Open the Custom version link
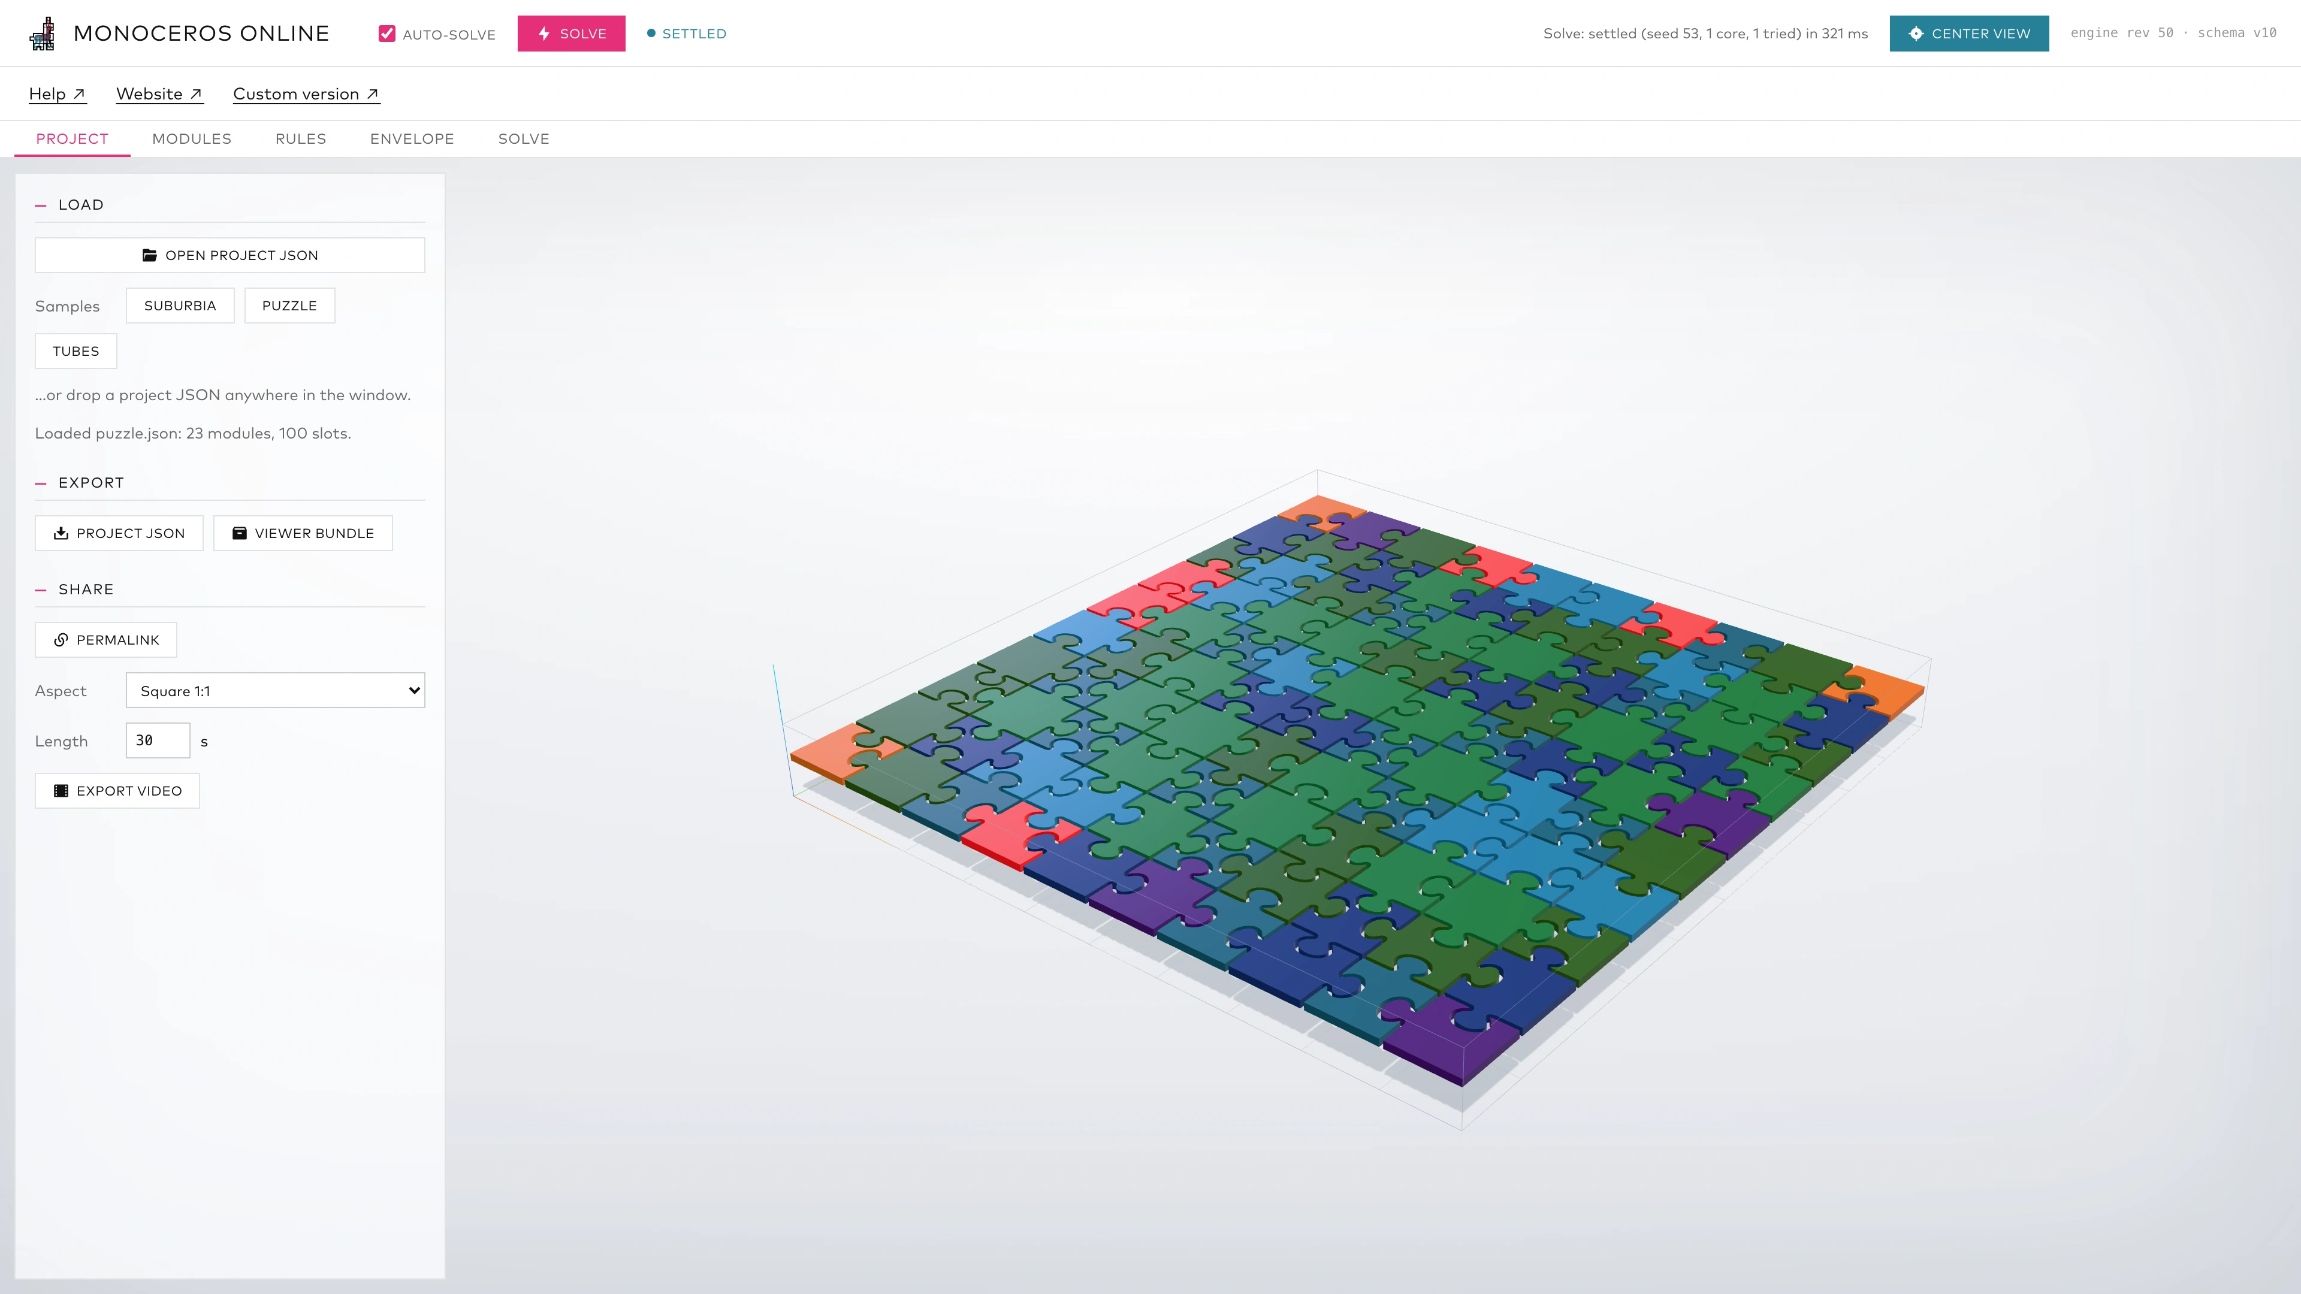This screenshot has height=1294, width=2301. pos(306,94)
